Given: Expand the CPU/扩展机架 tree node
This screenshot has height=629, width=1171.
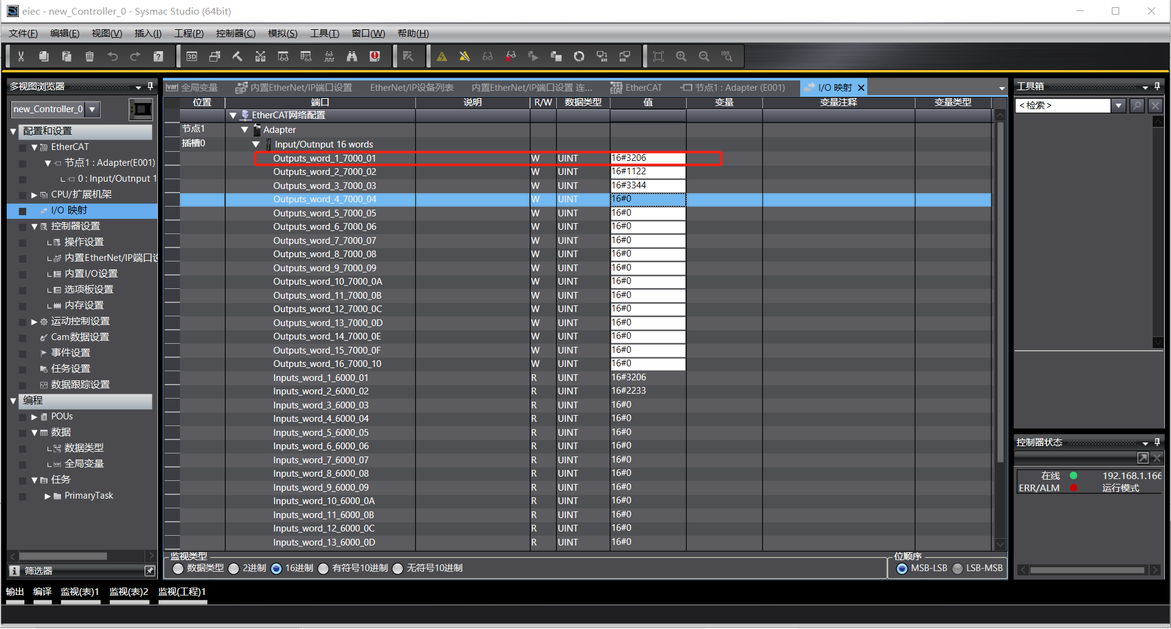Looking at the screenshot, I should point(35,195).
